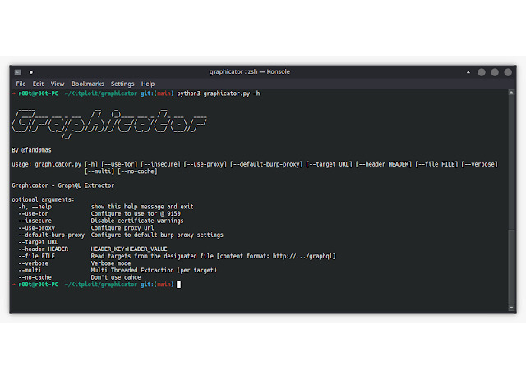Click the Graphicator ASCII art banner
The image size is (526, 379).
[x=109, y=124]
